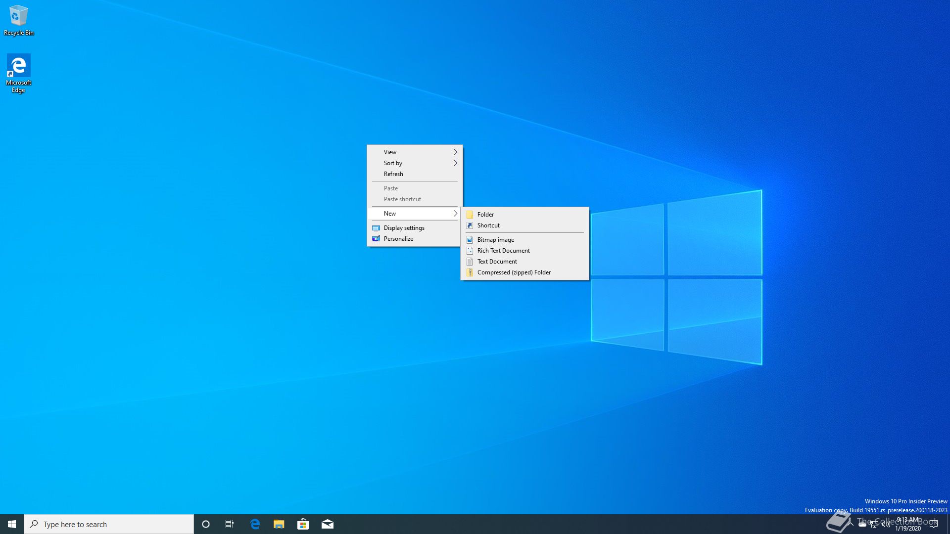Open Display settings from the context menu
This screenshot has height=534, width=950.
(x=404, y=228)
